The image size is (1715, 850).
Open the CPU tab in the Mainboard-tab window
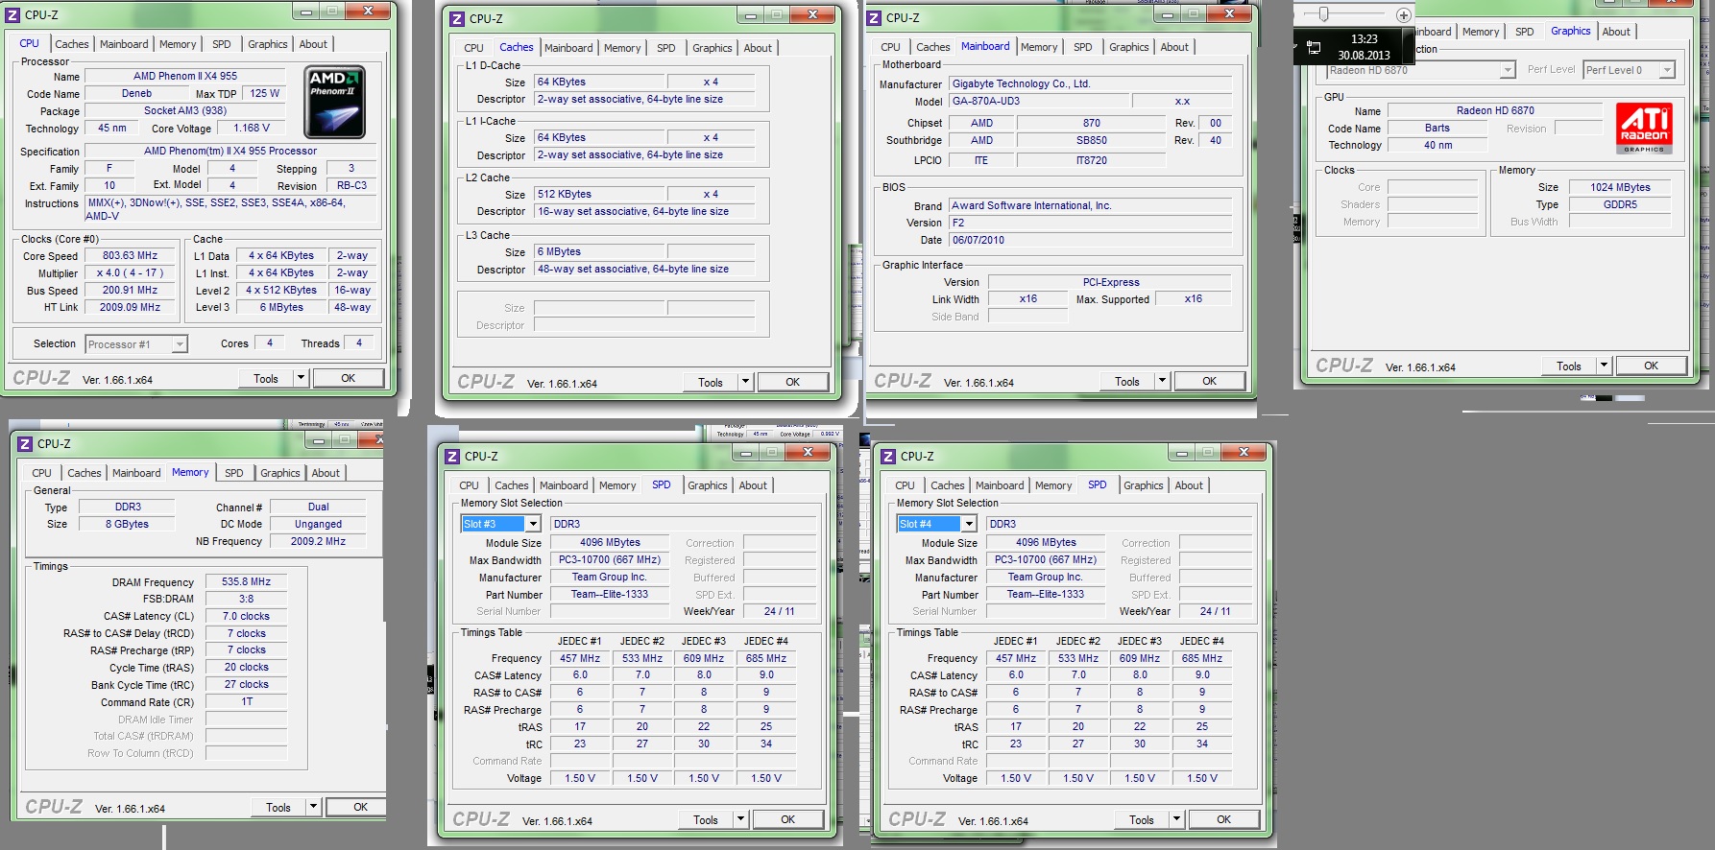(x=891, y=47)
